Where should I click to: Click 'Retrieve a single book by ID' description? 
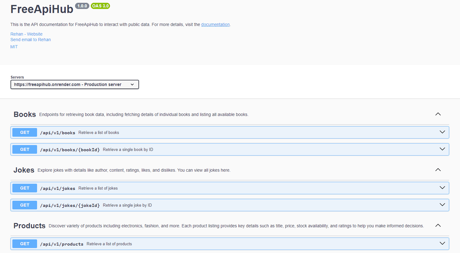(128, 149)
